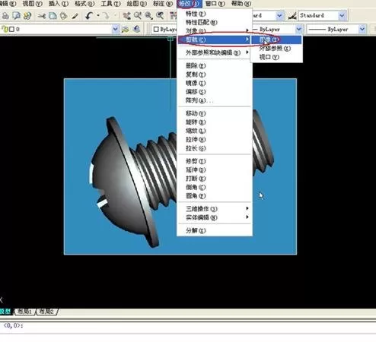Open the ByLayer lineweight dropdown
Image resolution: width=376 pixels, height=342 pixels.
coord(362,29)
